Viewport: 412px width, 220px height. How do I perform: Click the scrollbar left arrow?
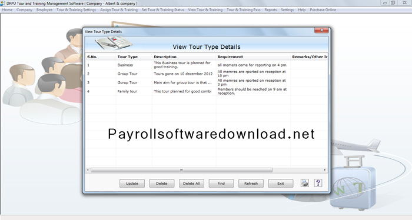click(88, 170)
